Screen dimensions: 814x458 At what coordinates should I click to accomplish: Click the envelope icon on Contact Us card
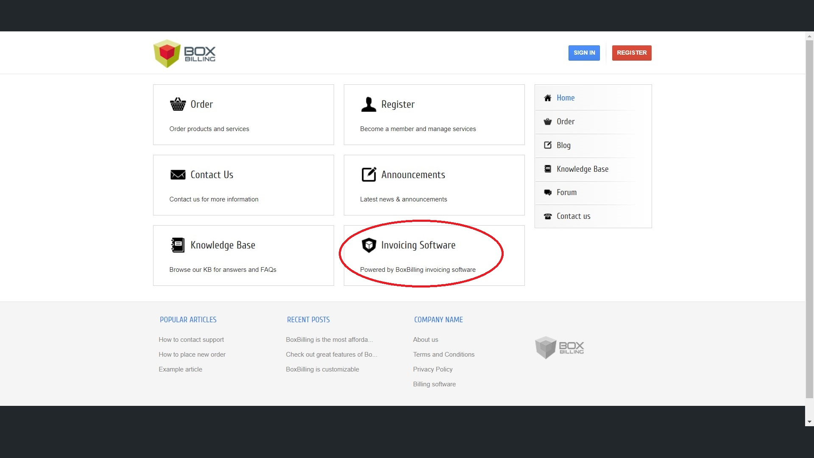[x=178, y=174]
